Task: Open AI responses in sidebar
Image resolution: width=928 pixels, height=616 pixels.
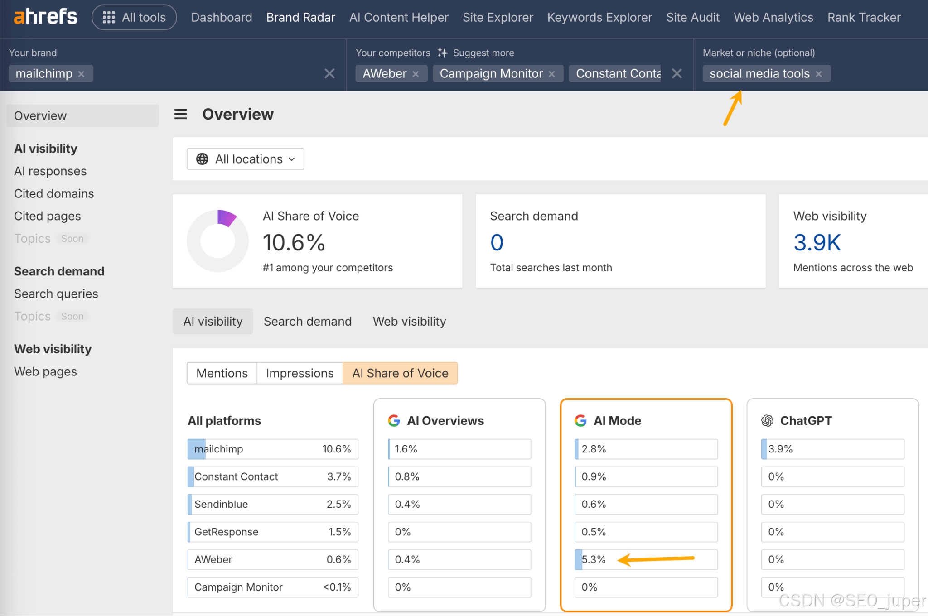Action: click(x=50, y=171)
